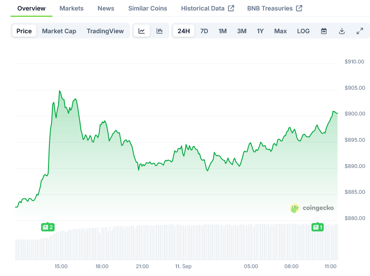Switch to line chart view icon
Screen dimensions: 370x276
tap(142, 31)
